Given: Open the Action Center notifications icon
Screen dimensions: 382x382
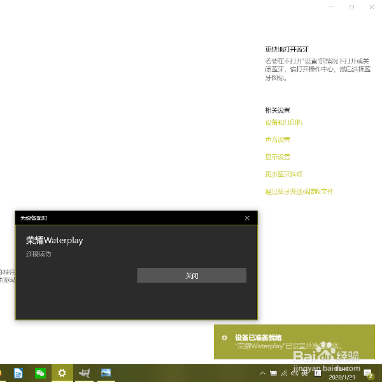Looking at the screenshot, I should pyautogui.click(x=369, y=373).
